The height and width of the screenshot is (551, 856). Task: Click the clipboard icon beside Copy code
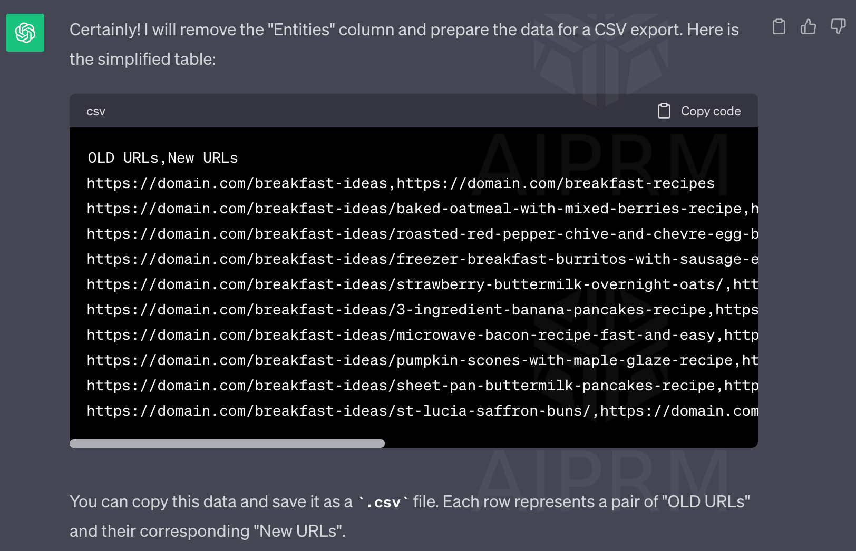[664, 111]
